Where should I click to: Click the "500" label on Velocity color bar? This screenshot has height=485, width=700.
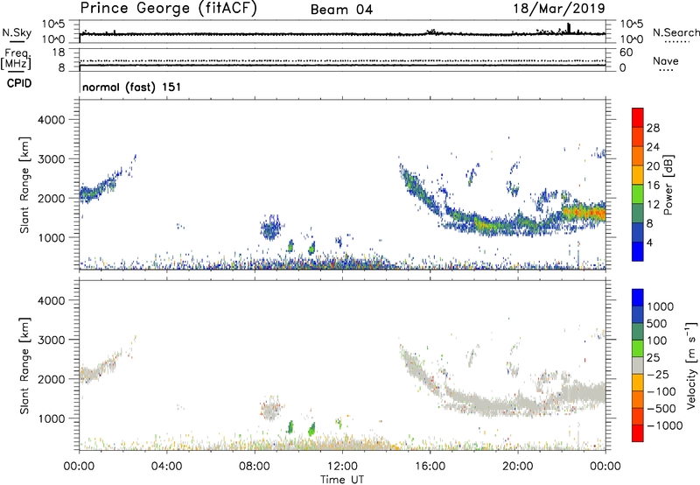click(x=657, y=324)
